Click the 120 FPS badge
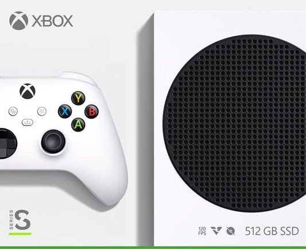The height and width of the screenshot is (249, 306). pyautogui.click(x=202, y=231)
